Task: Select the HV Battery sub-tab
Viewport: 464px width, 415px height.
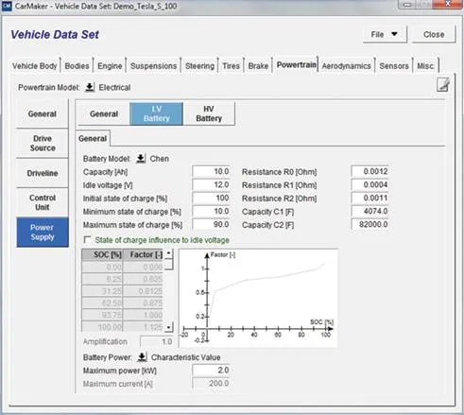Action: 209,113
